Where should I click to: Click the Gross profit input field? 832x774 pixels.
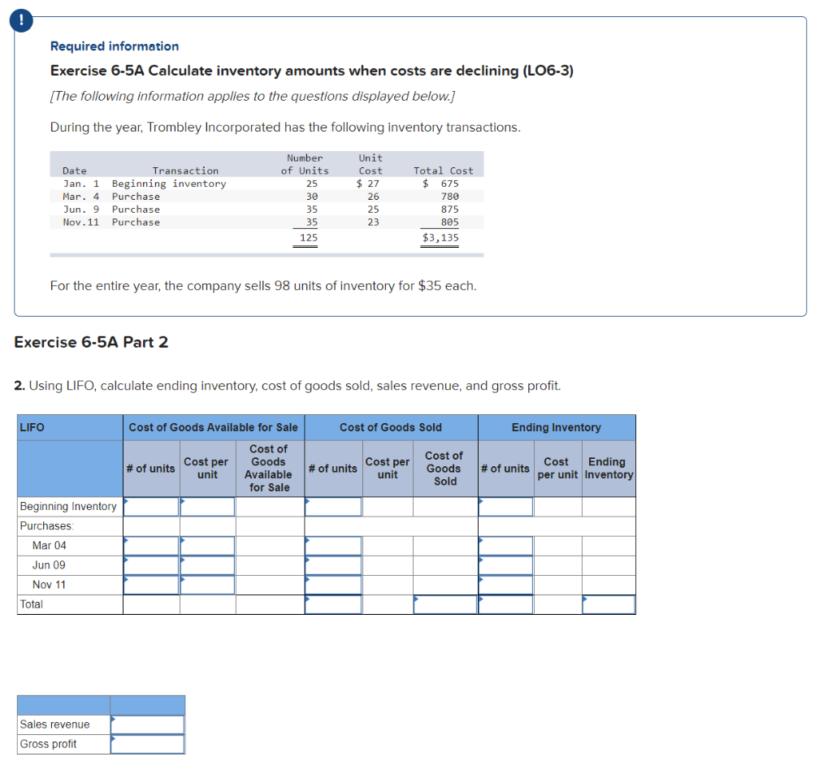click(147, 743)
